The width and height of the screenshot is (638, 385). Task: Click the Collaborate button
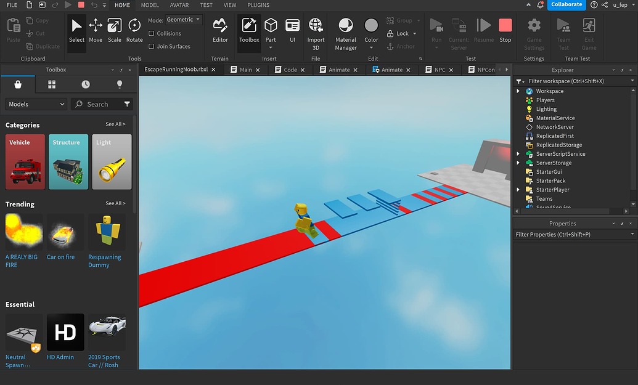click(566, 4)
